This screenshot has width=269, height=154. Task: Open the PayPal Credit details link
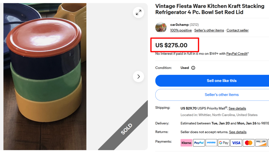click(x=237, y=53)
